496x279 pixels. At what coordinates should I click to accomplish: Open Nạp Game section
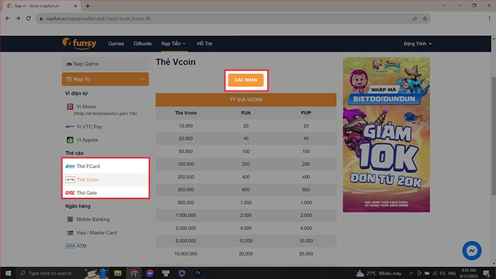pyautogui.click(x=105, y=64)
